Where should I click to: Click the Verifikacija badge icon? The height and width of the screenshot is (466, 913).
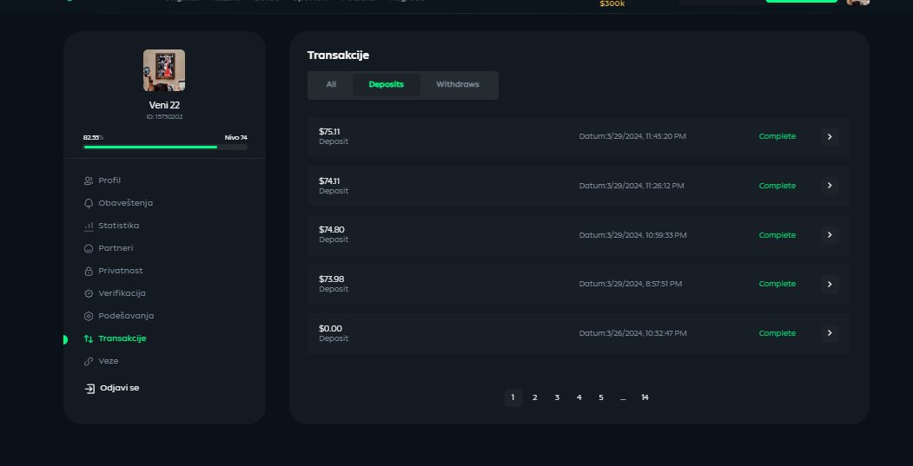point(89,294)
